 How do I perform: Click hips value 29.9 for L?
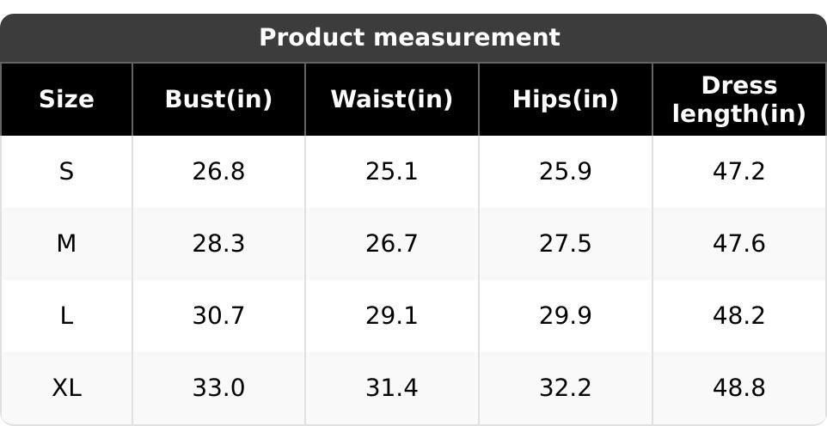coord(566,316)
